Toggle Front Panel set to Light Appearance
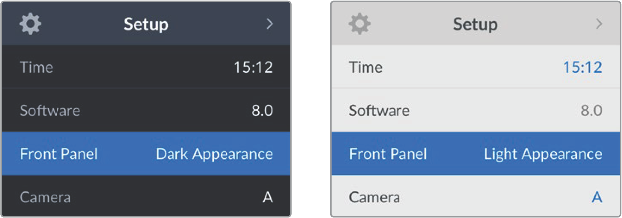 [x=476, y=154]
